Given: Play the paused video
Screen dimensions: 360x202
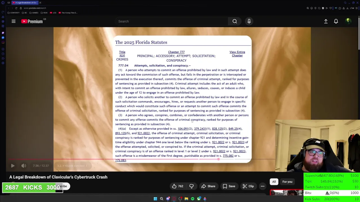Looking at the screenshot, I should (13, 166).
